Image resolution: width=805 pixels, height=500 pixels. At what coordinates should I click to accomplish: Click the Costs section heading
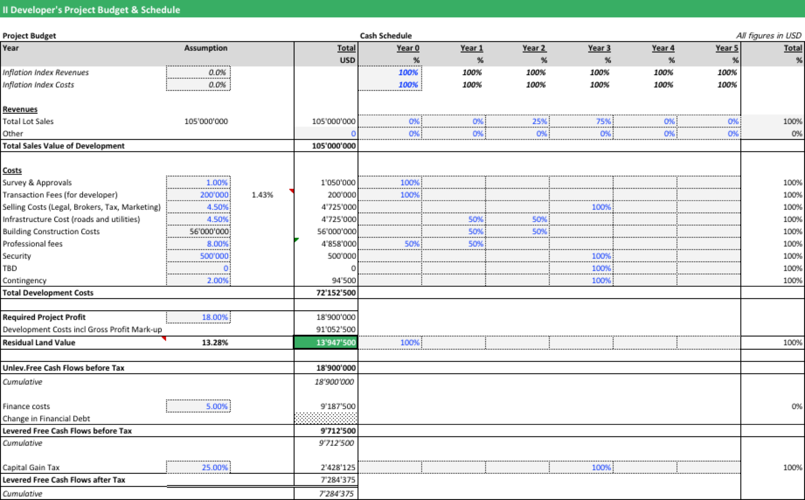click(12, 170)
